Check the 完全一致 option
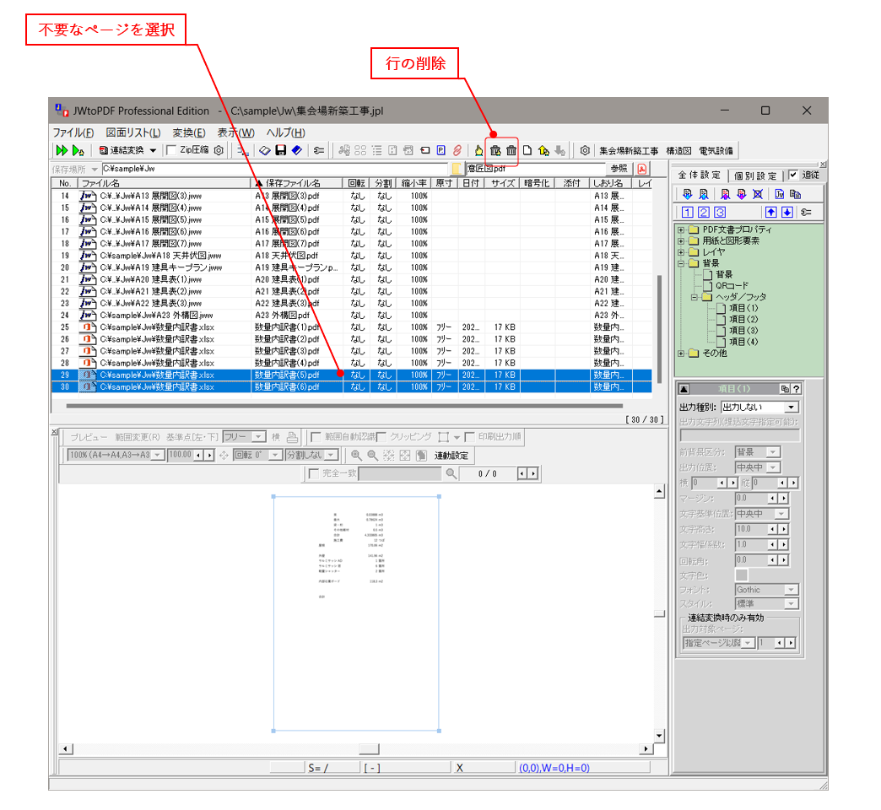Screen dimensions: 881x810 click(x=315, y=474)
